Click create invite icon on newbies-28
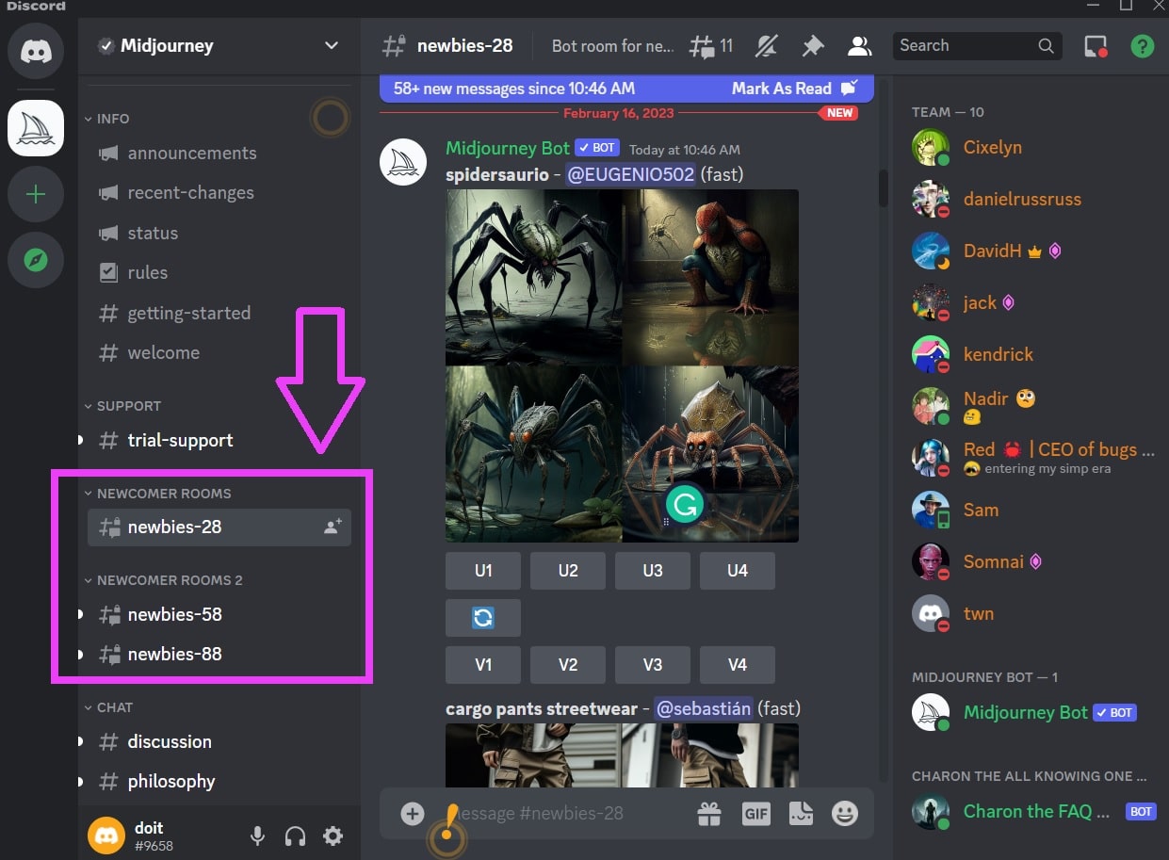 point(333,527)
